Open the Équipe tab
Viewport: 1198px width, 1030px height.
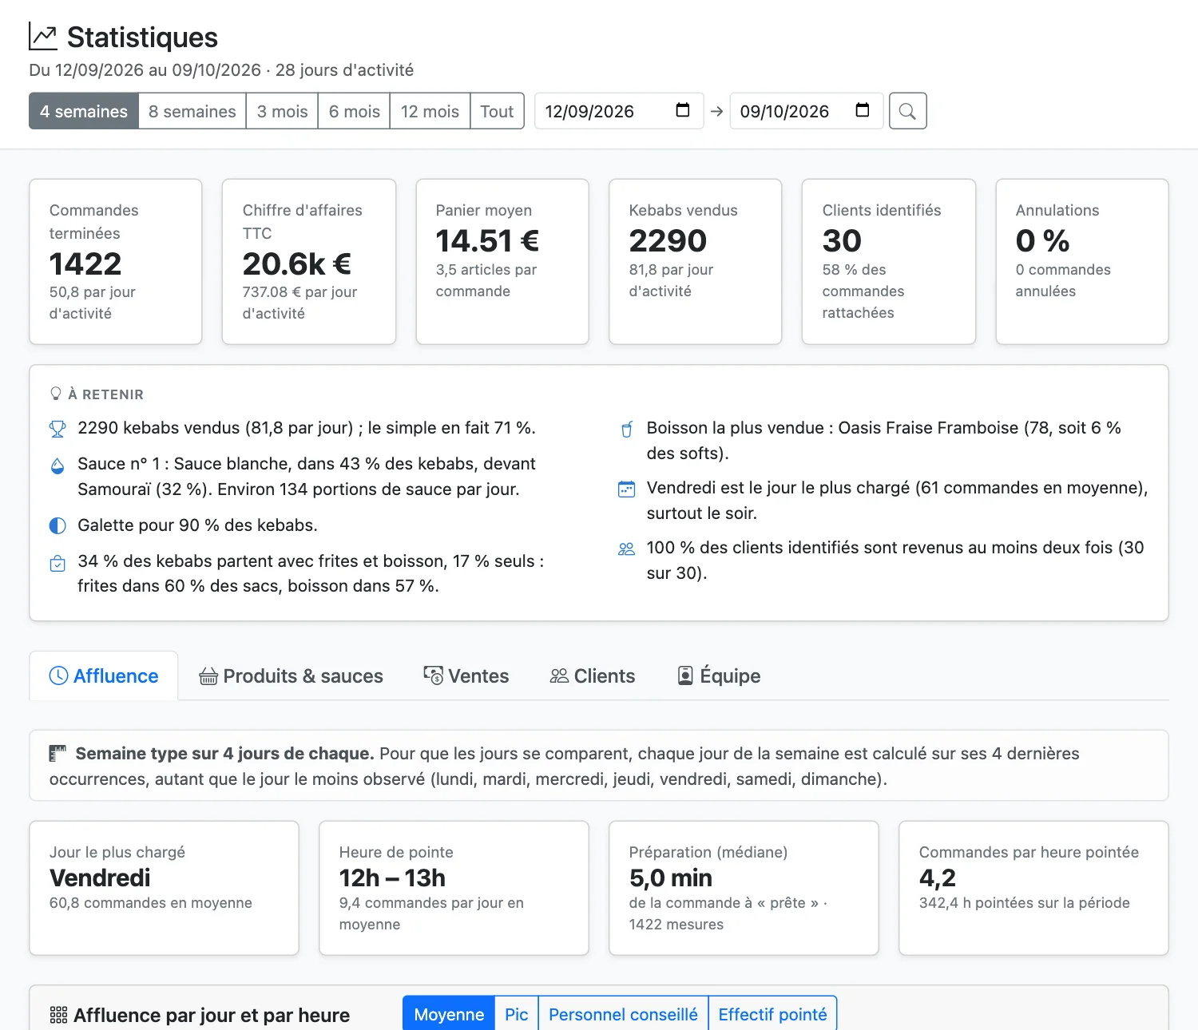click(719, 676)
